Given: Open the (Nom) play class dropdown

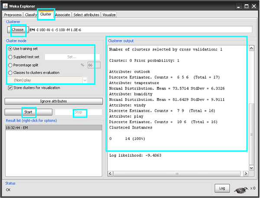Looking at the screenshot, I should (x=47, y=80).
